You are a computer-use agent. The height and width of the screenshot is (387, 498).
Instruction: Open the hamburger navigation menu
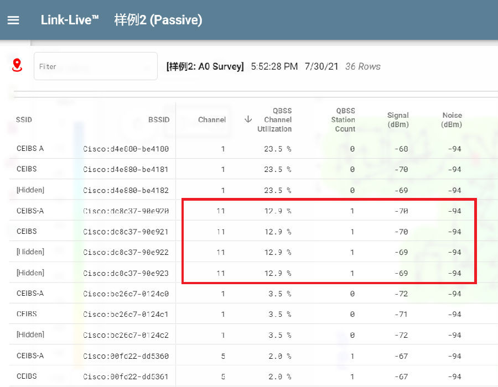(13, 20)
